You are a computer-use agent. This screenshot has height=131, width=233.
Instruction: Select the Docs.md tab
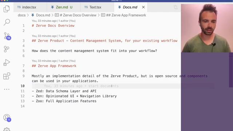130,7
